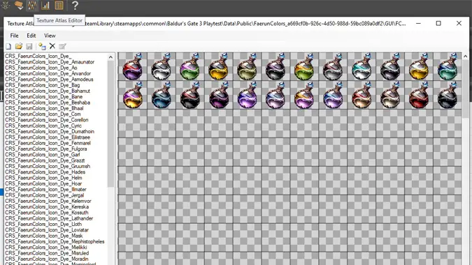Select the Icon_Dye_Mephistopheles list entry
This screenshot has width=472, height=265.
point(55,241)
